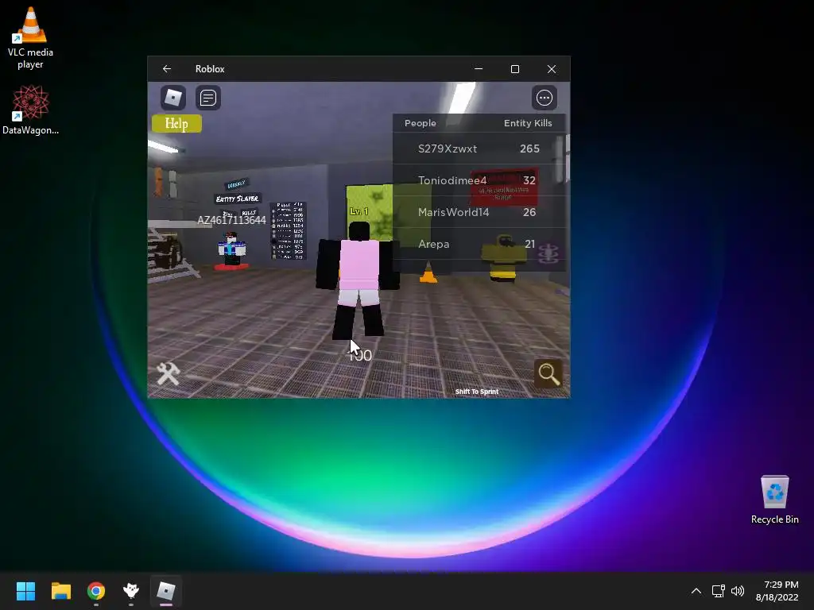Close the Roblox window
Screen dimensions: 814x610
tap(552, 69)
